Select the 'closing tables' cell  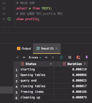(x=37, y=86)
